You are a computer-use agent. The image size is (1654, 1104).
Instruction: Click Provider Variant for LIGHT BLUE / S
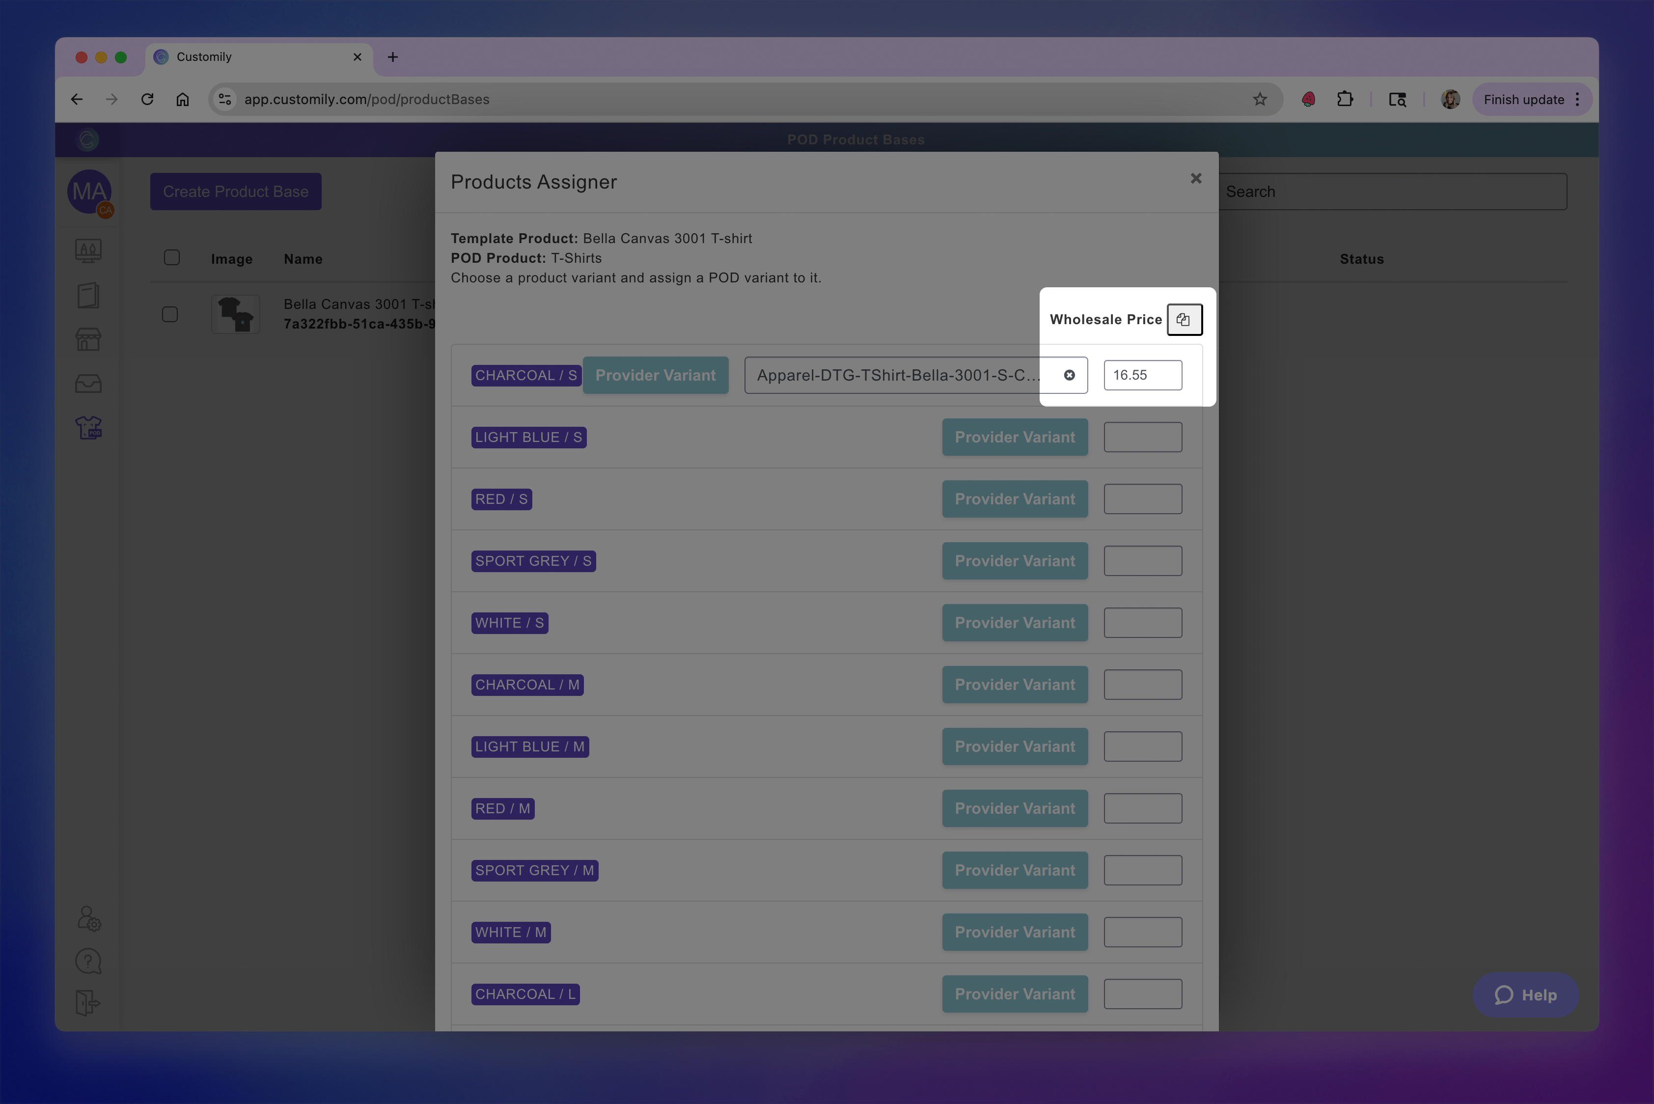(1014, 437)
